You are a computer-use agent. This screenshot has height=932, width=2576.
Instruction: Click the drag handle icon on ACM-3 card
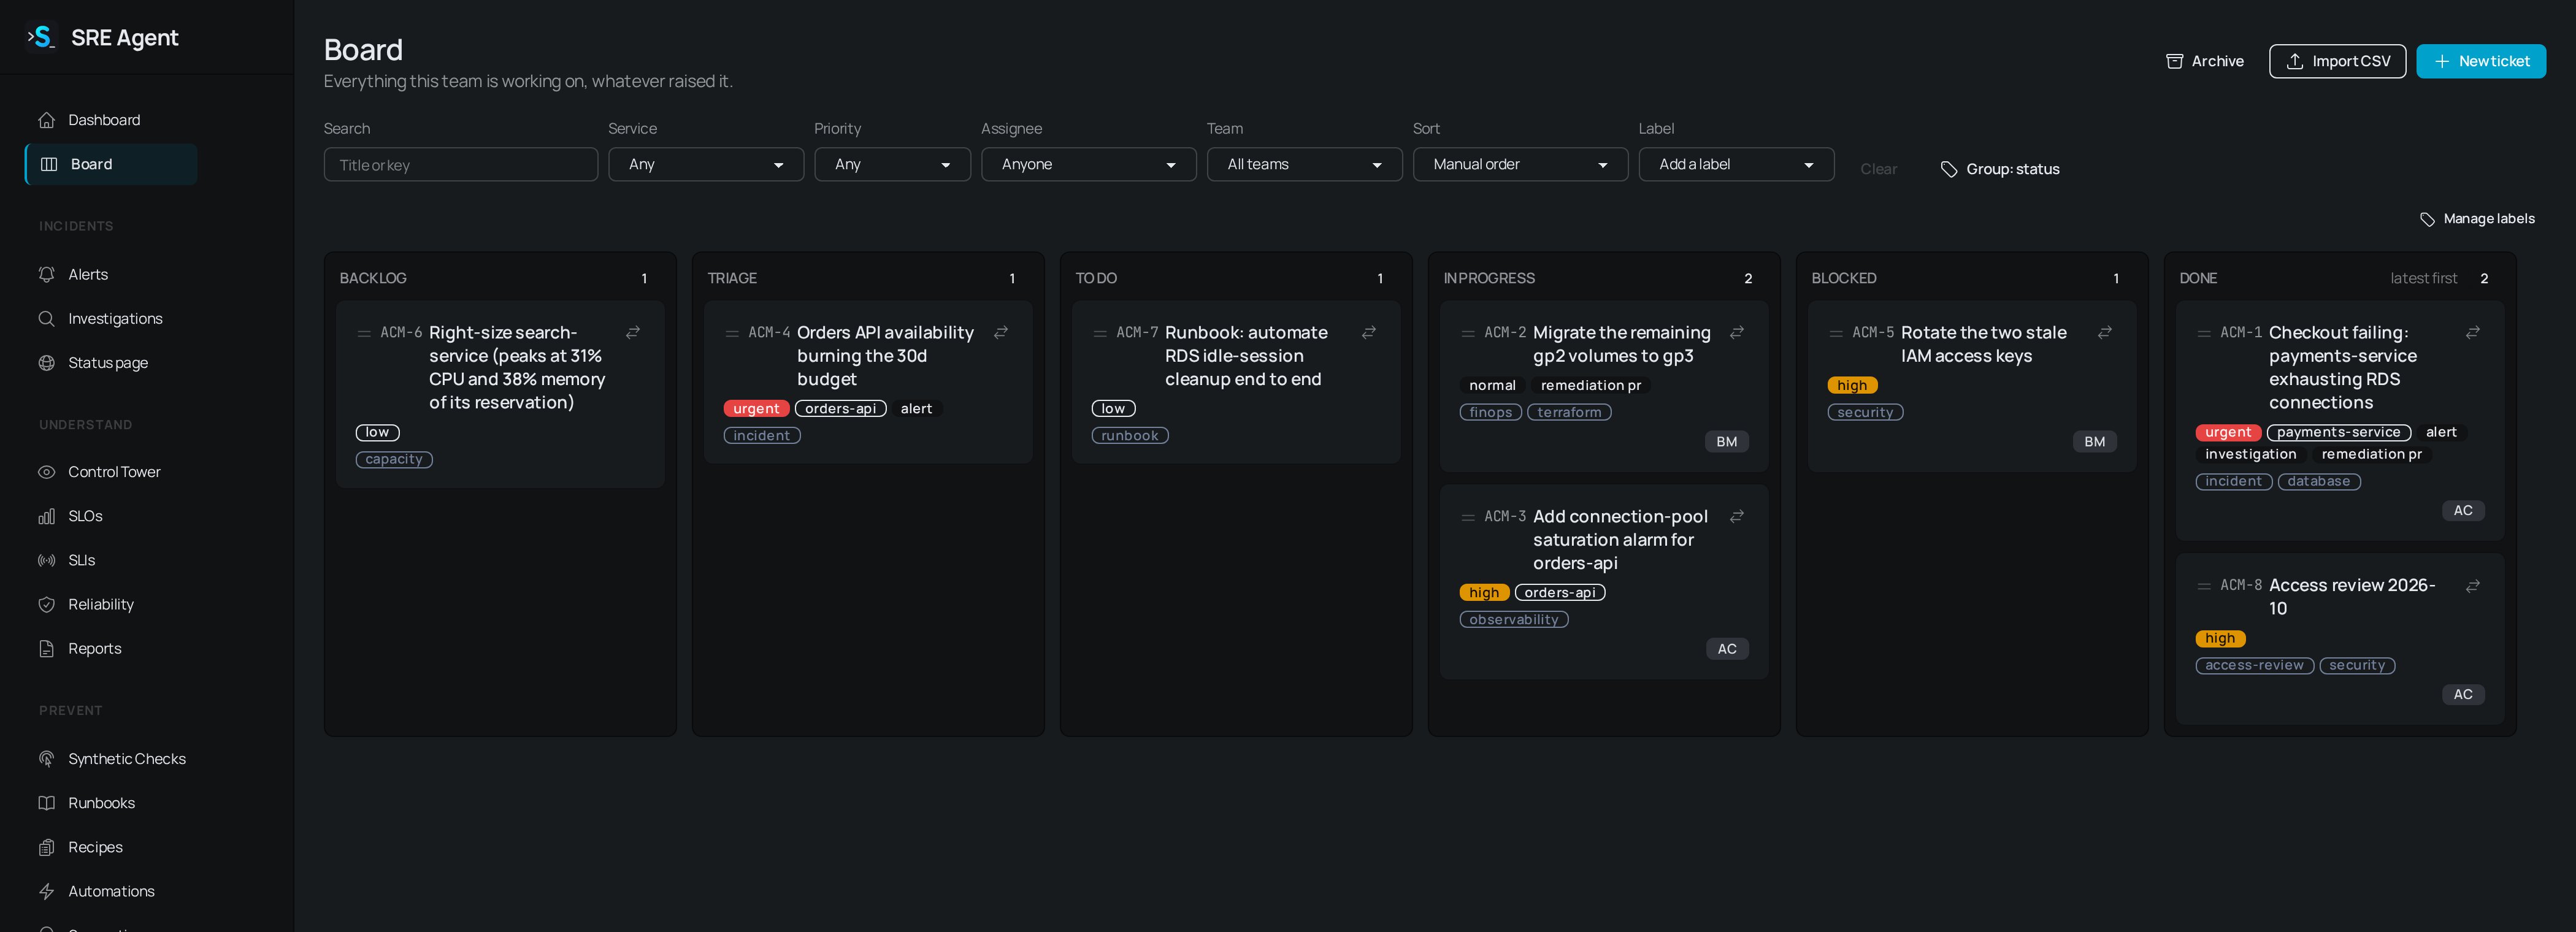tap(1468, 517)
